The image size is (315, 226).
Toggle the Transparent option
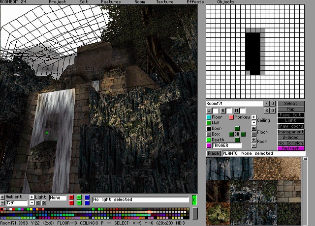click(291, 132)
